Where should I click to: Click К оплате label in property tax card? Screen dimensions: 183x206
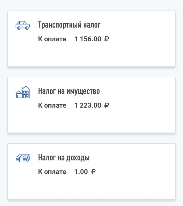52,105
